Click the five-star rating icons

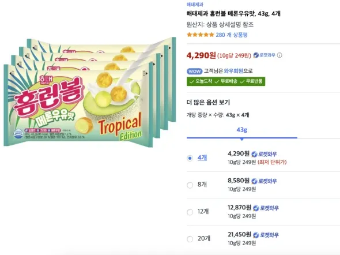(x=201, y=35)
